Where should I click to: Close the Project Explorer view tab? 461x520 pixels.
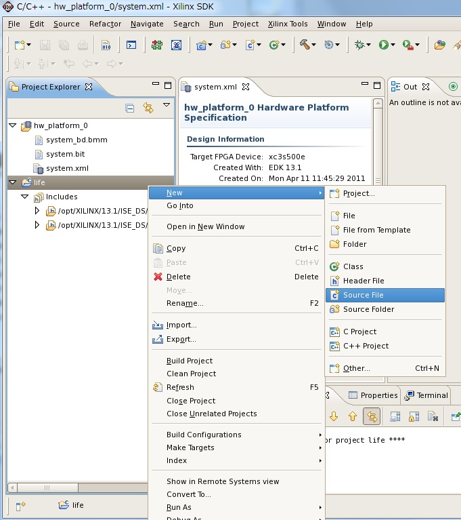click(89, 87)
